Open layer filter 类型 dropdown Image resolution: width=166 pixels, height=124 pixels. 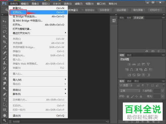coord(126,85)
